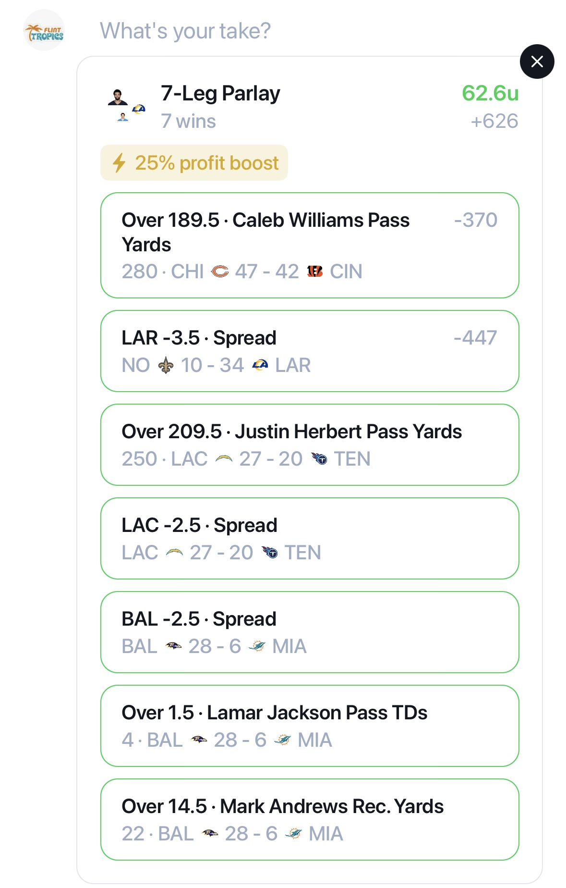Open Mark Andrews Rec. Yards leg
566x888 pixels.
[309, 819]
